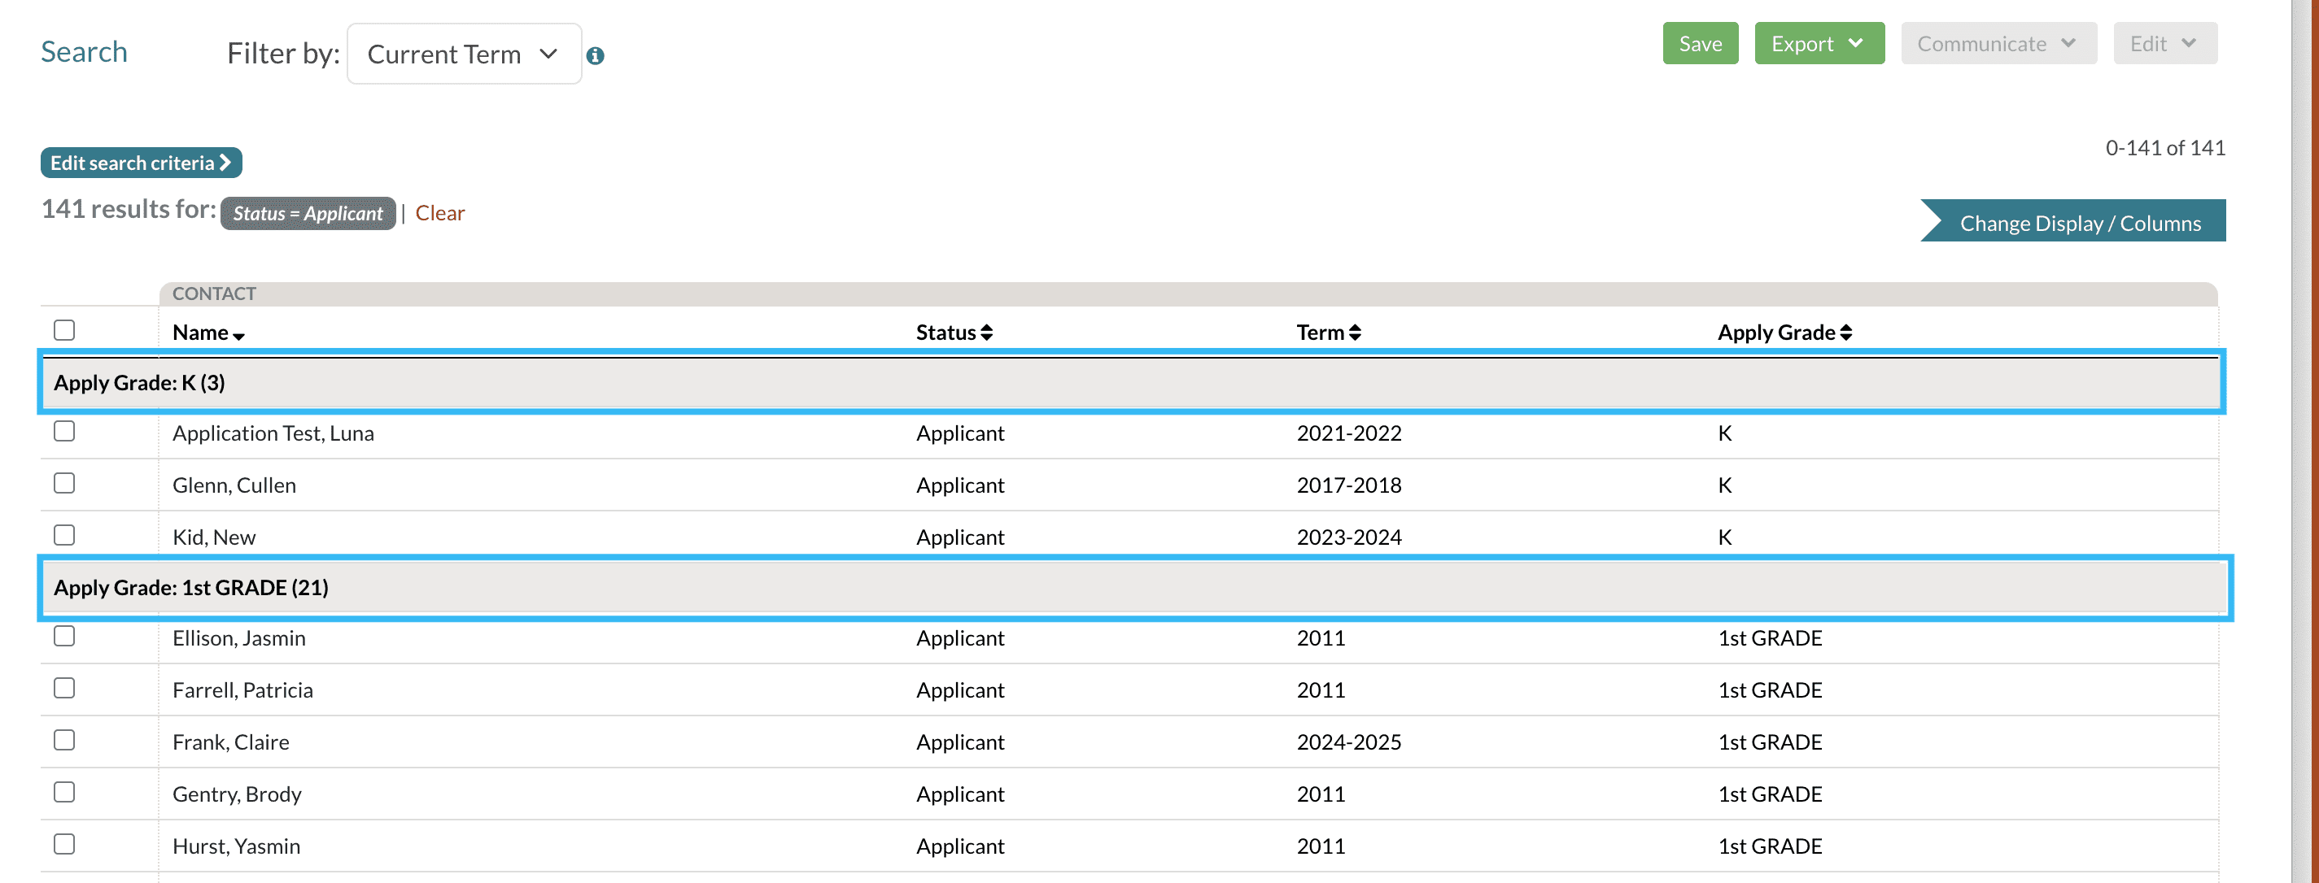The image size is (2319, 883).
Task: Click the Clear link
Action: click(x=439, y=213)
